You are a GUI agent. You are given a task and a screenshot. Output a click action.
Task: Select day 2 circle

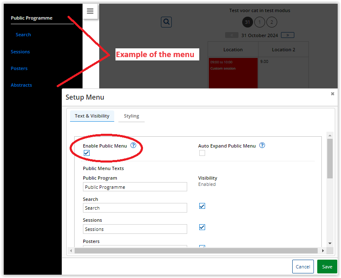pos(271,22)
